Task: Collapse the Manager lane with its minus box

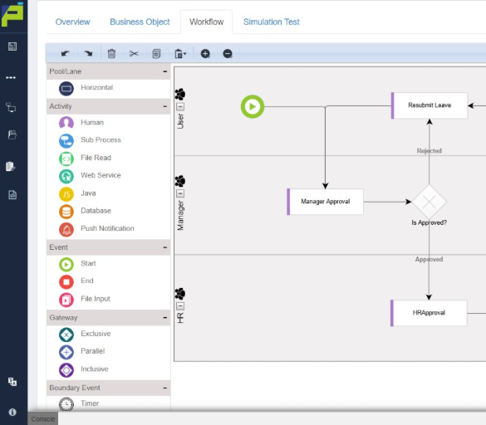Action: pos(180,193)
